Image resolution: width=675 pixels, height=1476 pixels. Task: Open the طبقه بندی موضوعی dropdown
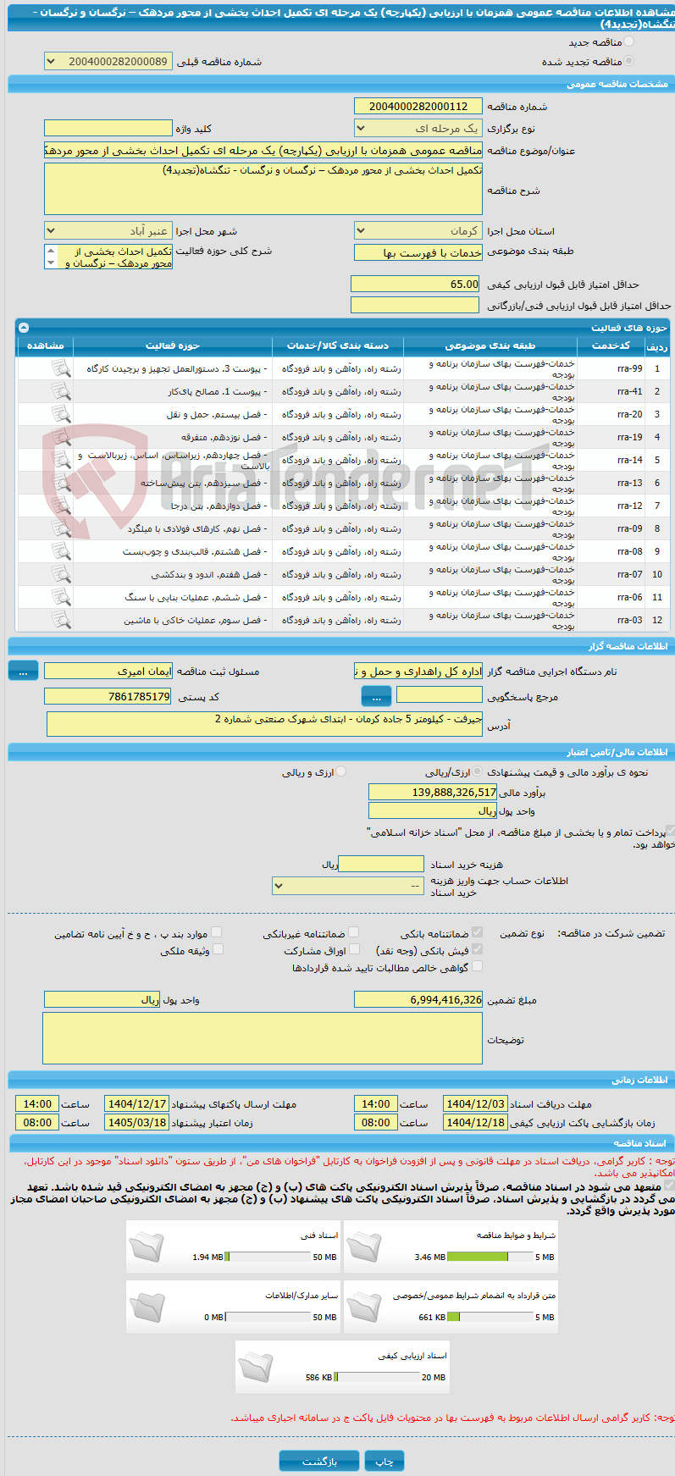(418, 252)
